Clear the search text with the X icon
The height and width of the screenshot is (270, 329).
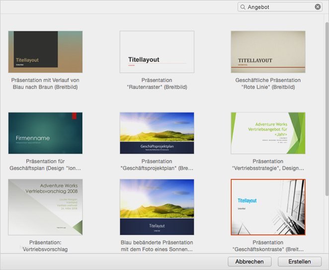(x=318, y=7)
